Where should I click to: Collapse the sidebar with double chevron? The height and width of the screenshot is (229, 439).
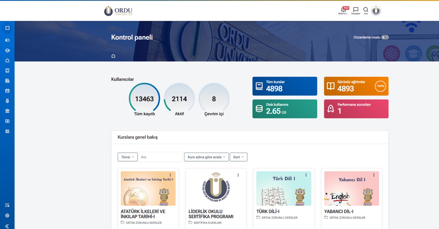pyautogui.click(x=7, y=226)
